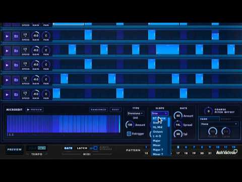The width and height of the screenshot is (242, 182).
Task: Select Minor from the Slope list
Action: 156,145
